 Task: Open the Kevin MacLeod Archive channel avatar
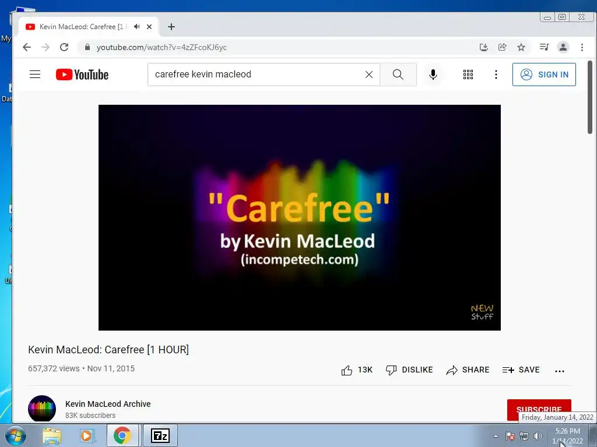click(x=42, y=408)
